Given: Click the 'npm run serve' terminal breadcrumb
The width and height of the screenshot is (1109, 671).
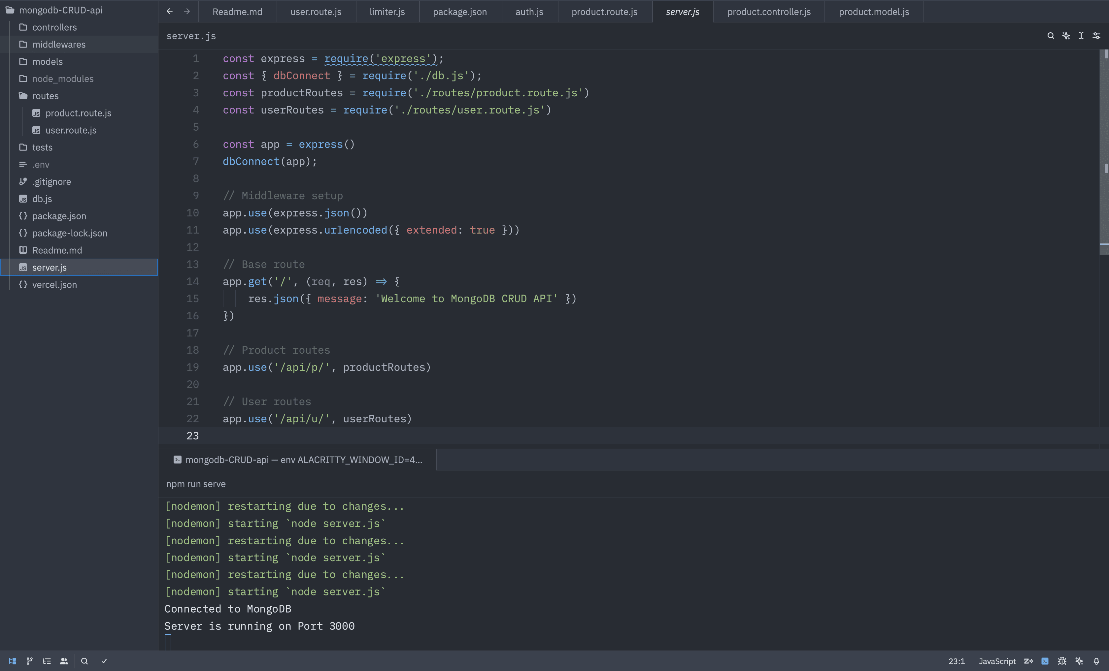Looking at the screenshot, I should (x=196, y=484).
